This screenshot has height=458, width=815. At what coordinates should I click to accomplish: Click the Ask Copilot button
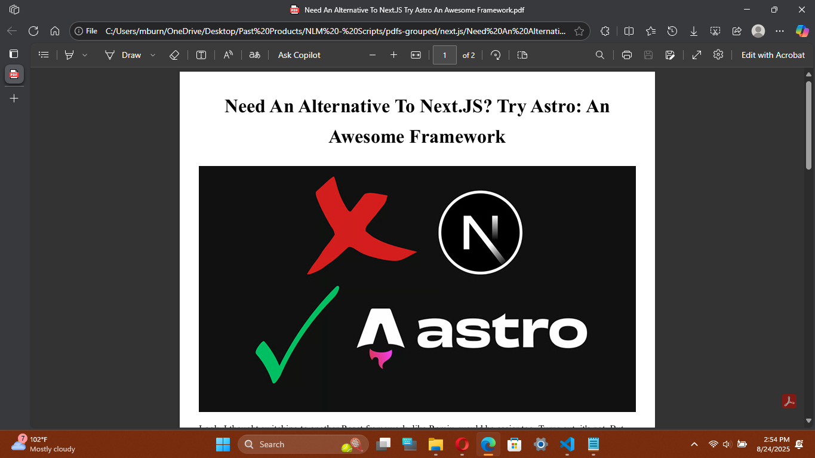point(299,55)
